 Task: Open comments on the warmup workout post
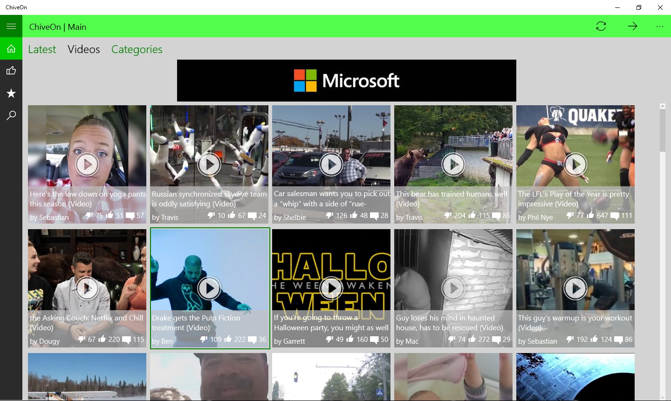click(618, 340)
